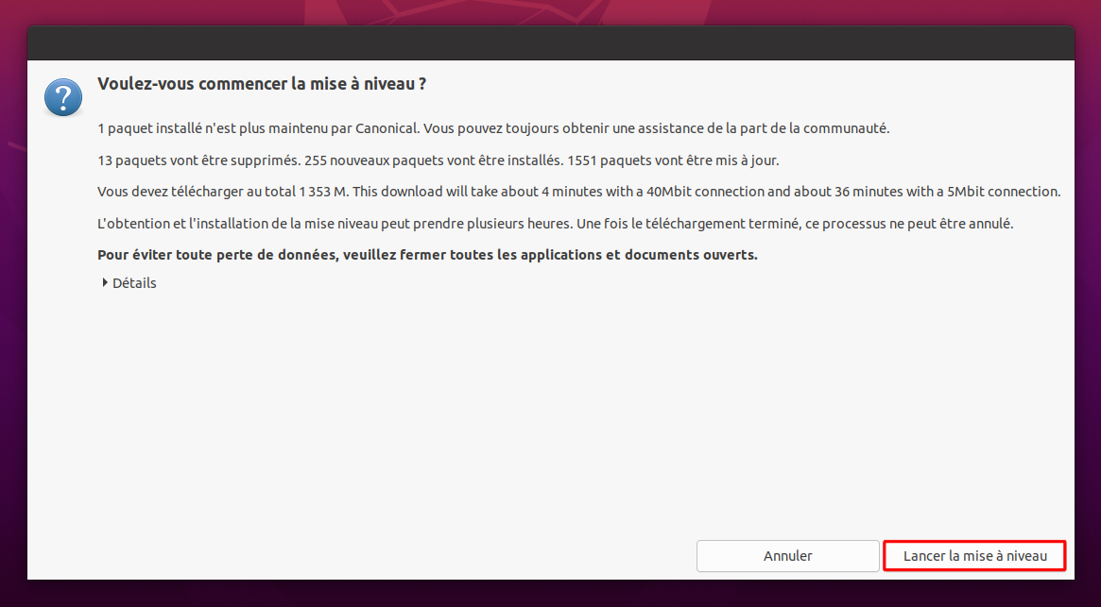
Task: Click the empty white area below Détails
Action: [550, 414]
